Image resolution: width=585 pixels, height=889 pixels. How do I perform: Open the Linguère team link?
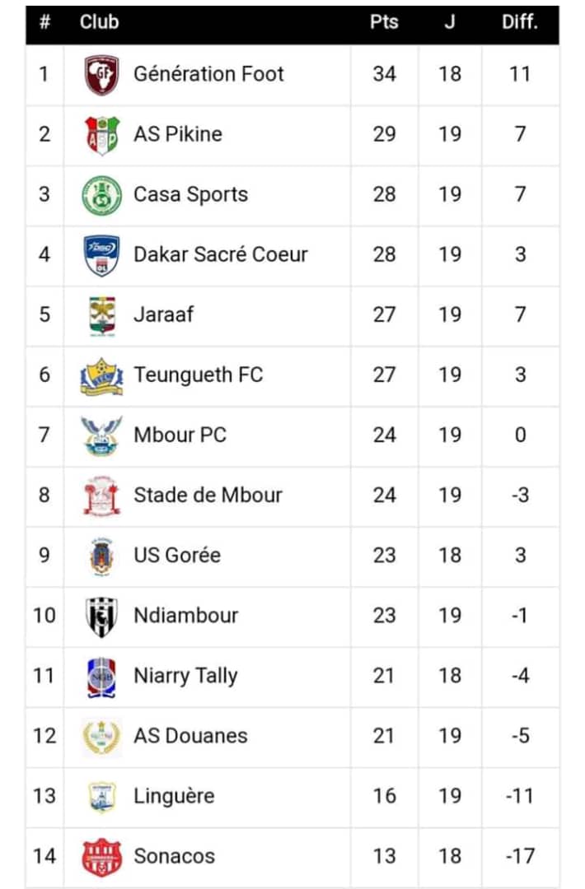(174, 796)
